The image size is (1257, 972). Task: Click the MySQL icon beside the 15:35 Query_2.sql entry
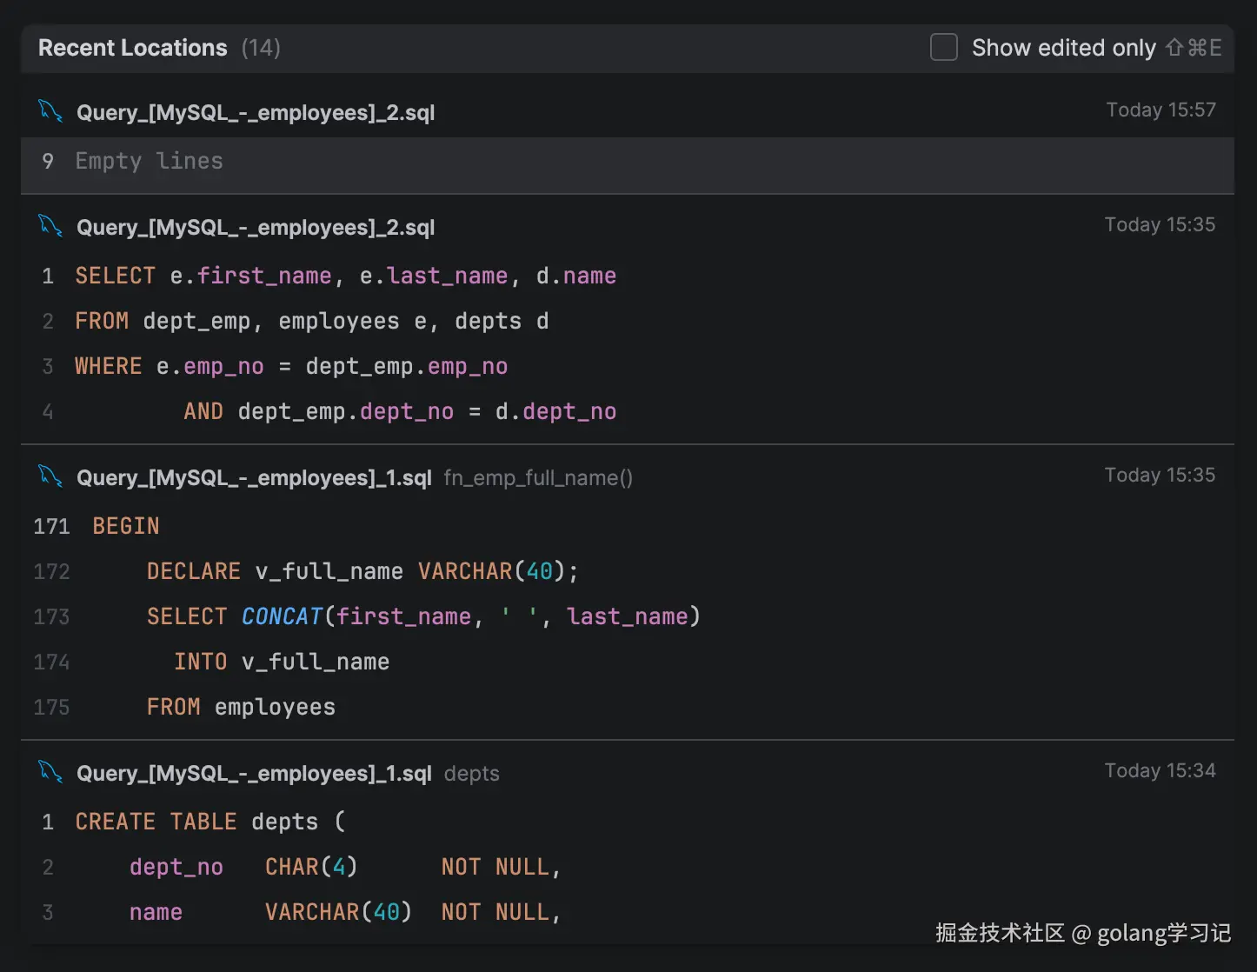[50, 226]
